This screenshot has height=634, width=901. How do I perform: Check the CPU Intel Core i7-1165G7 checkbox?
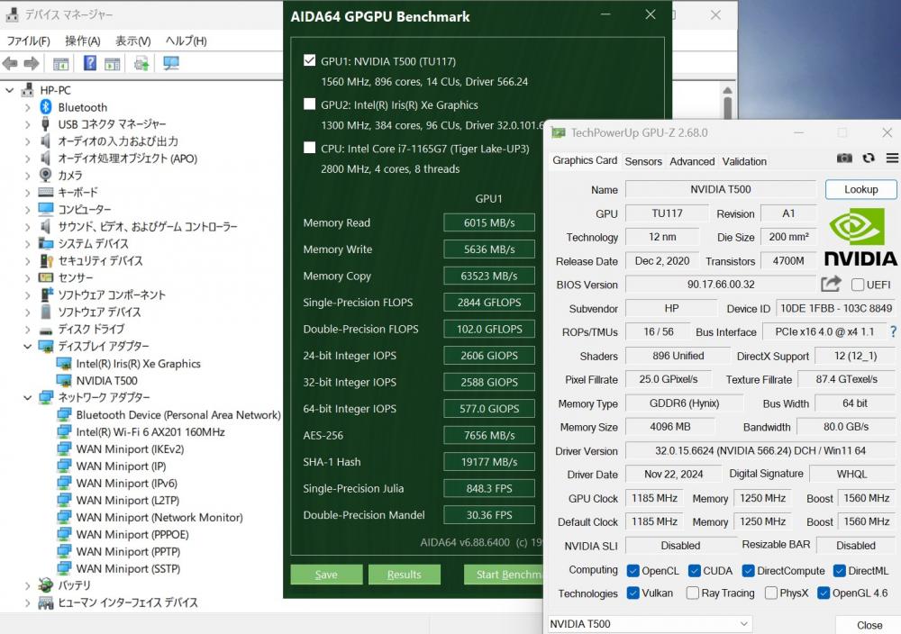pyautogui.click(x=310, y=148)
